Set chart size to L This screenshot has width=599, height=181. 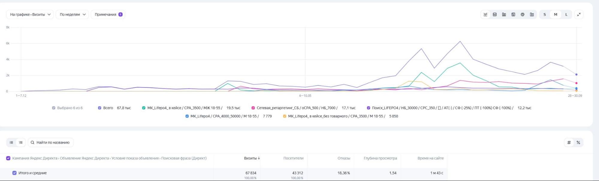(x=566, y=14)
